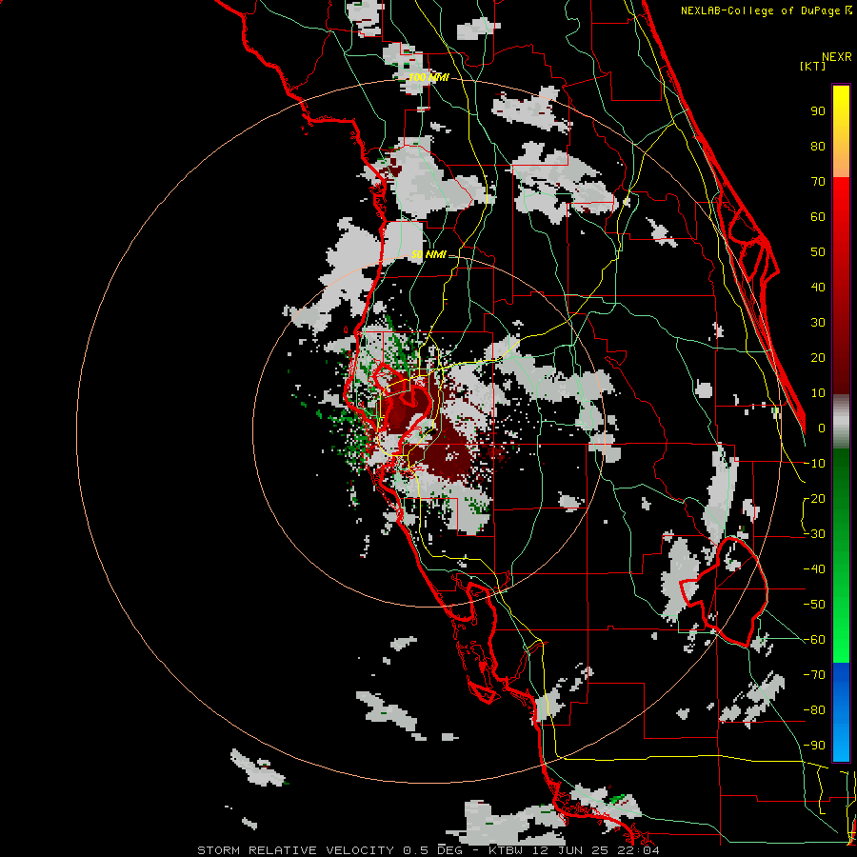
Task: Click the 80 value on the velocity scale
Action: click(818, 146)
